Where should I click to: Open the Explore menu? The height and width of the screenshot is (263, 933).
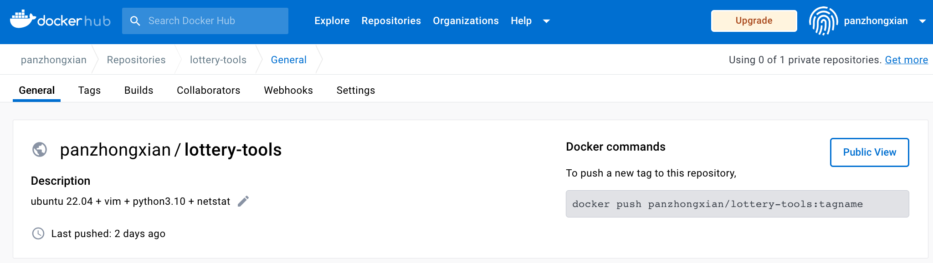click(332, 21)
